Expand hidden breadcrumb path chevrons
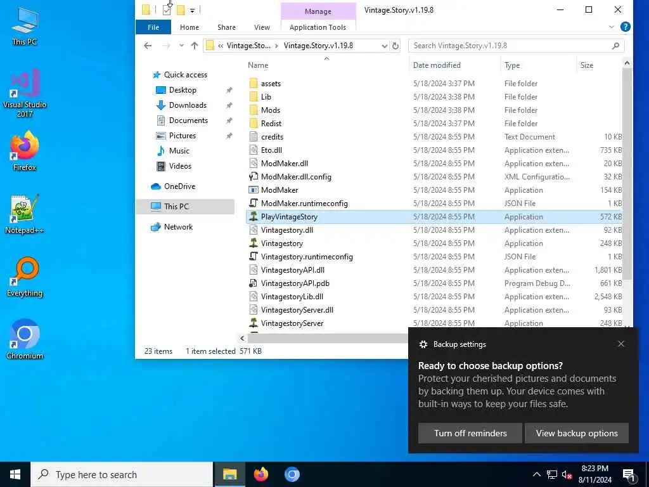 (221, 46)
